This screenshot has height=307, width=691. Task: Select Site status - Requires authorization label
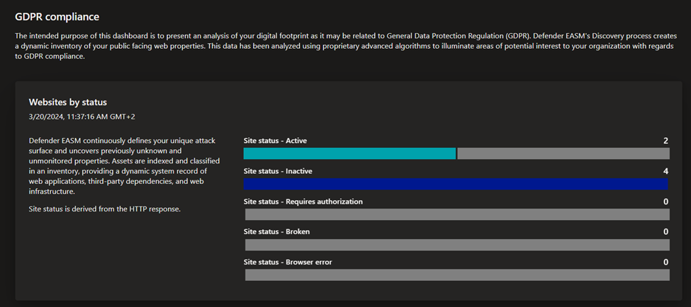point(303,202)
